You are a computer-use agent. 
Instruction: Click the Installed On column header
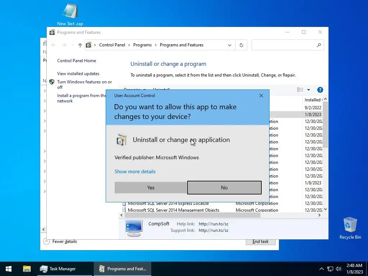313,100
